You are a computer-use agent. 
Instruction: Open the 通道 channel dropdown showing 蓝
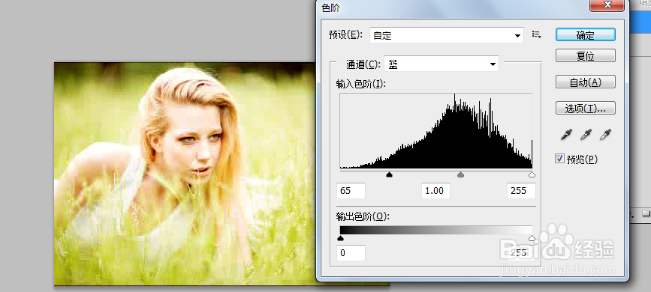[x=442, y=64]
